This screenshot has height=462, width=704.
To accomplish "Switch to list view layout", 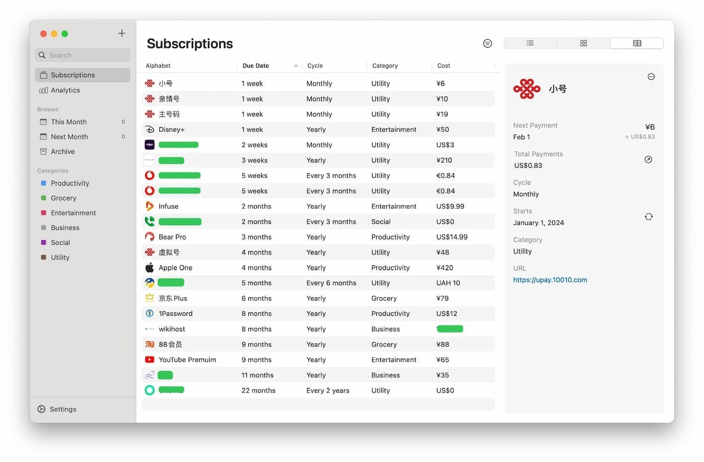I will (530, 43).
